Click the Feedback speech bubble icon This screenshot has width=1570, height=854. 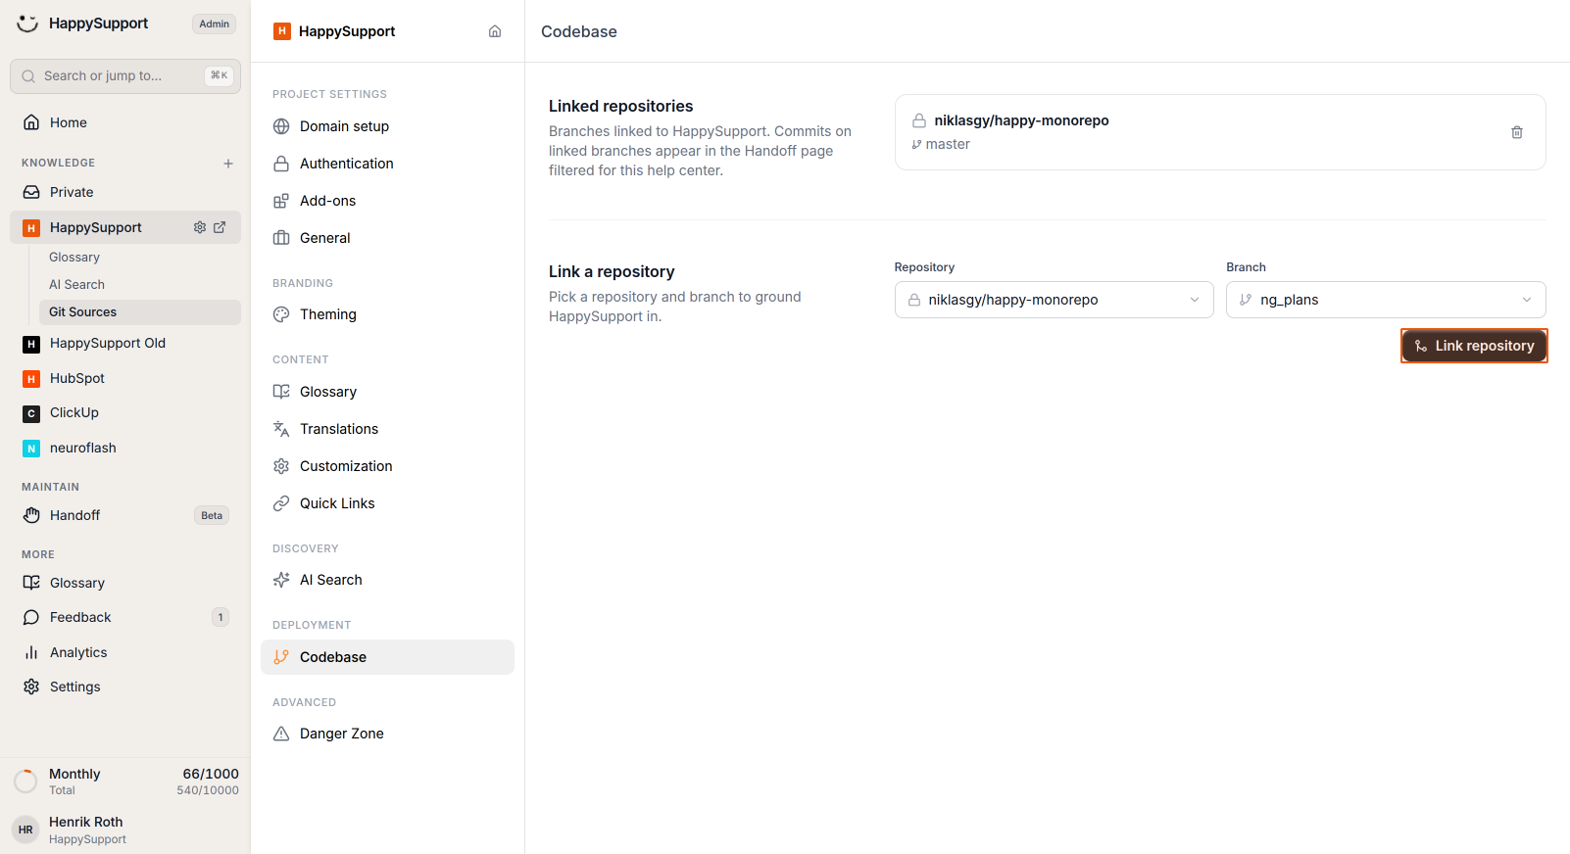pyautogui.click(x=31, y=617)
